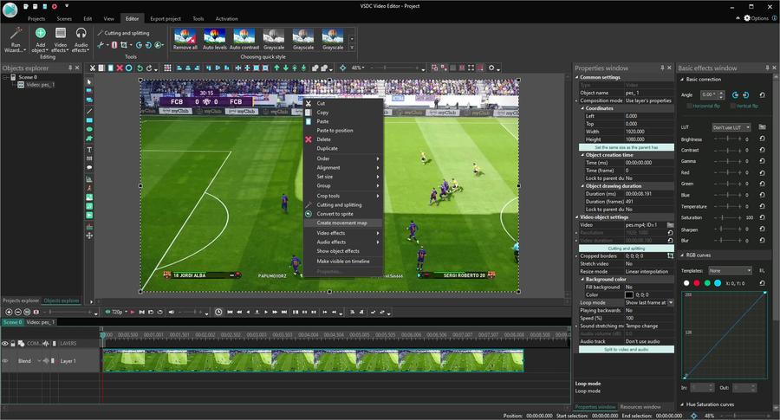Viewport: 780px width, 420px height.
Task: Click Cutting and splitting in the Tools group
Action: (123, 33)
